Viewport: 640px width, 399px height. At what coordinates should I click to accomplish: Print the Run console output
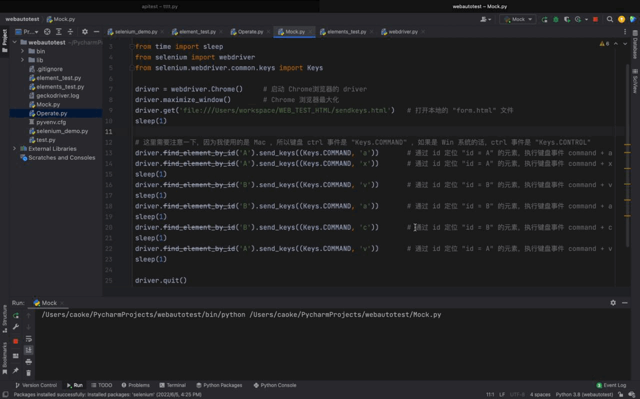28,362
